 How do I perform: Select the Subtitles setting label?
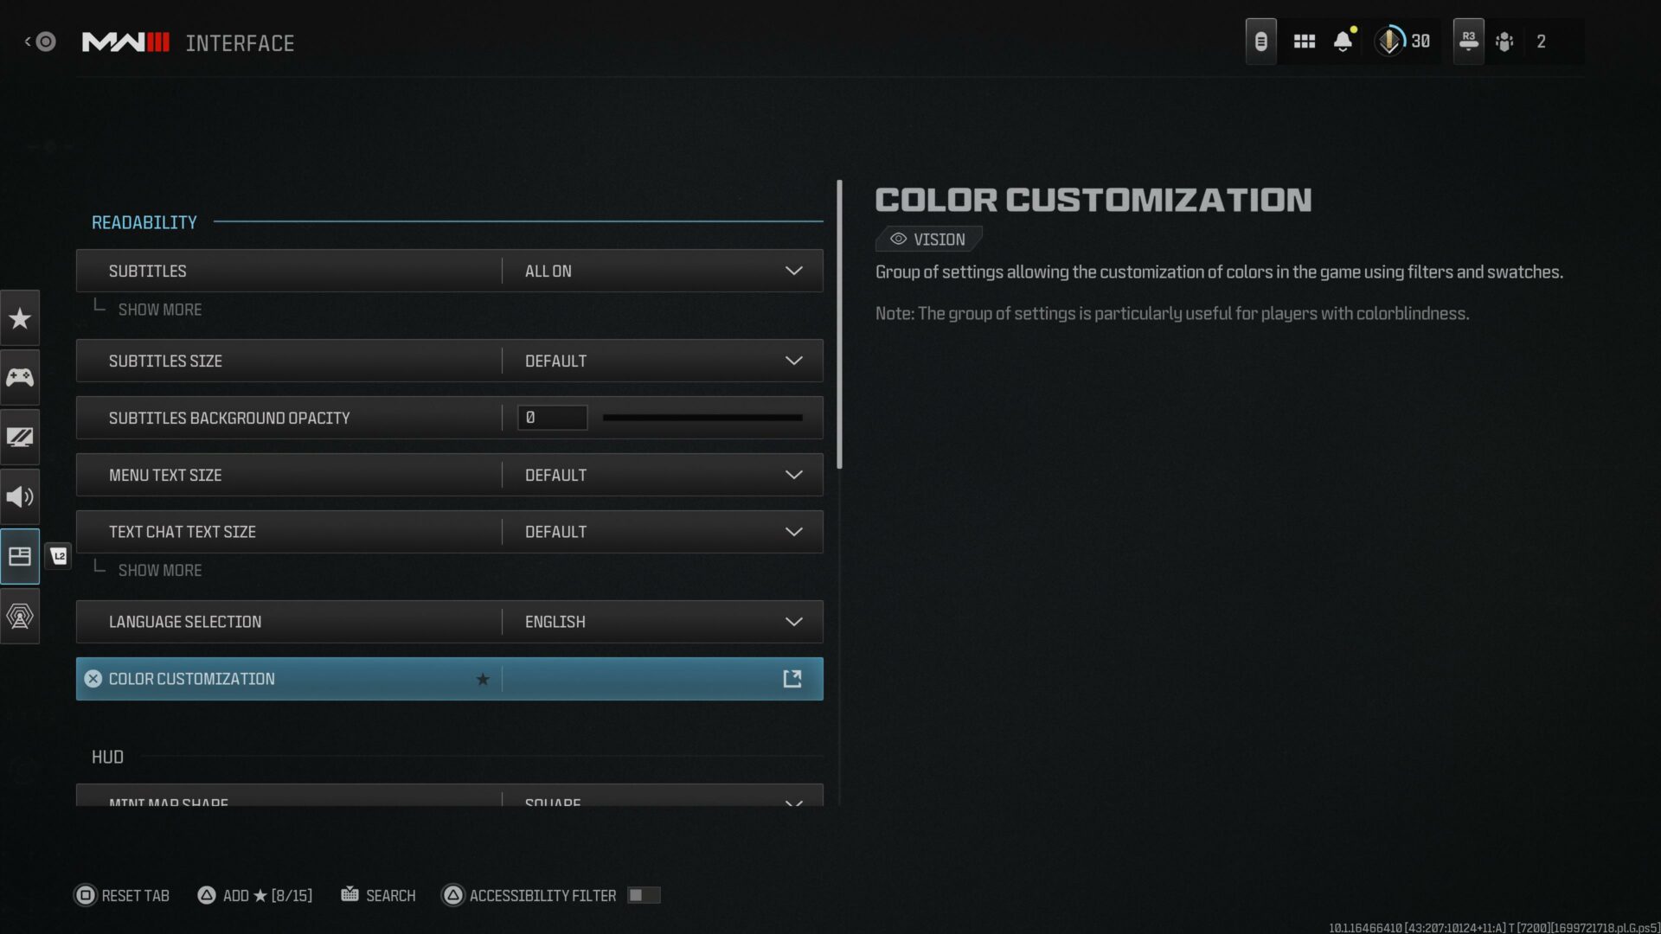(147, 271)
